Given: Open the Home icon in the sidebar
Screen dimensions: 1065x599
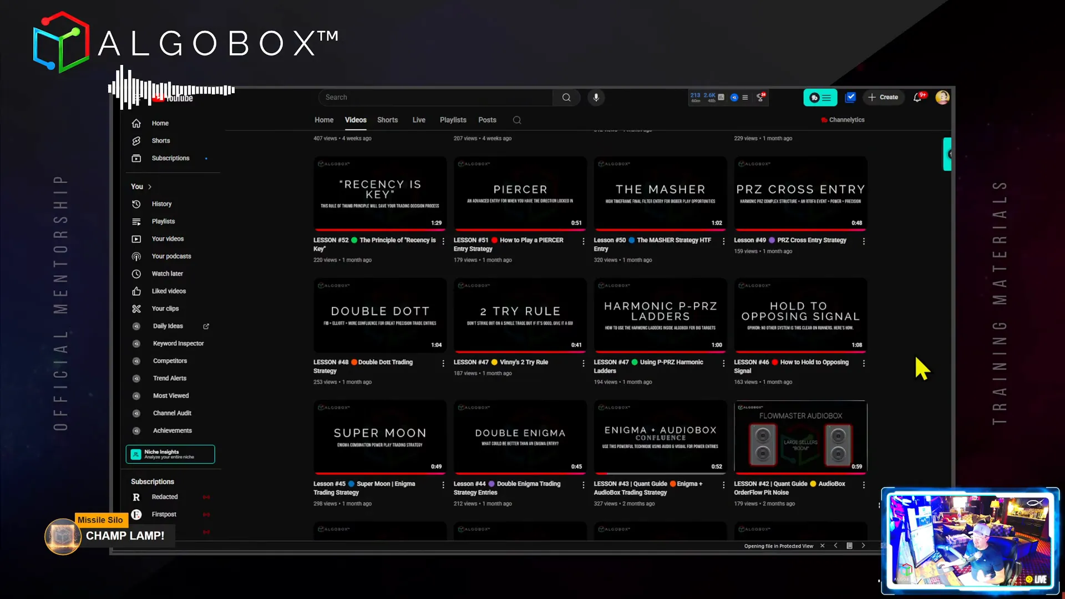Looking at the screenshot, I should pyautogui.click(x=136, y=123).
